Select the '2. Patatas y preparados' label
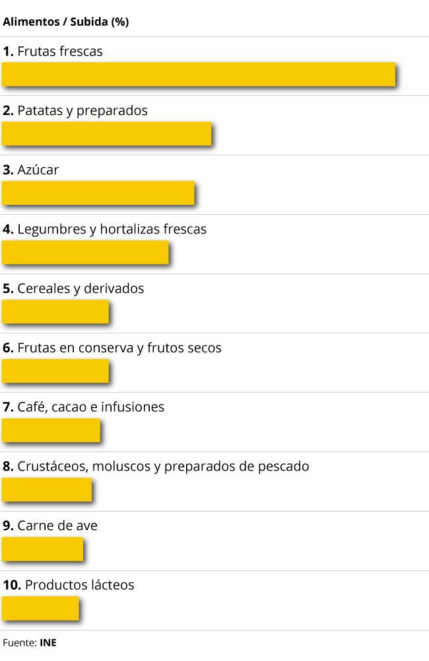429x661 pixels. coord(75,110)
